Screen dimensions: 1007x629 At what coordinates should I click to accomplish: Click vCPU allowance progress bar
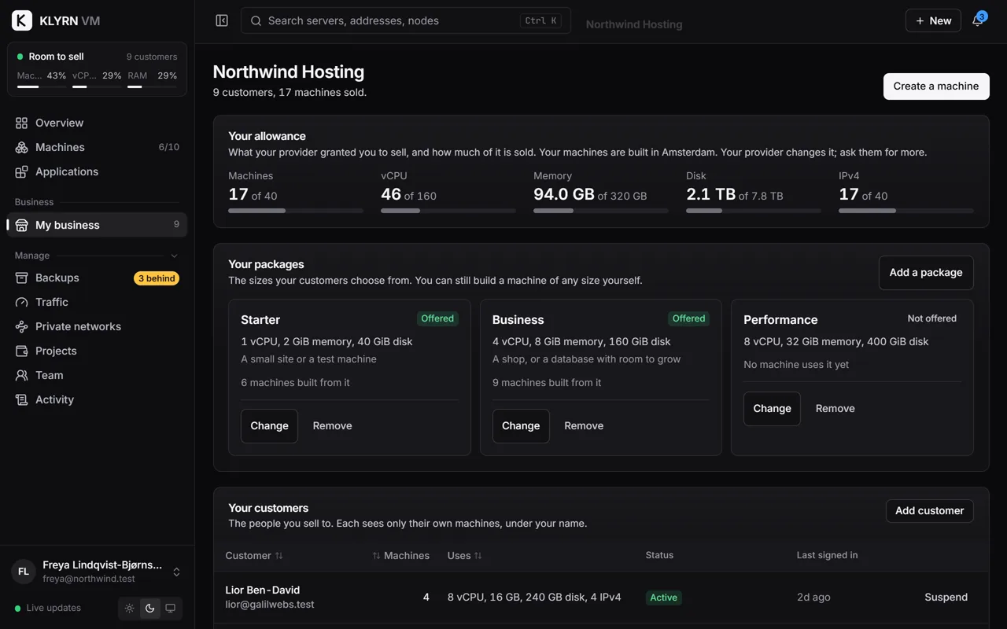click(x=448, y=211)
